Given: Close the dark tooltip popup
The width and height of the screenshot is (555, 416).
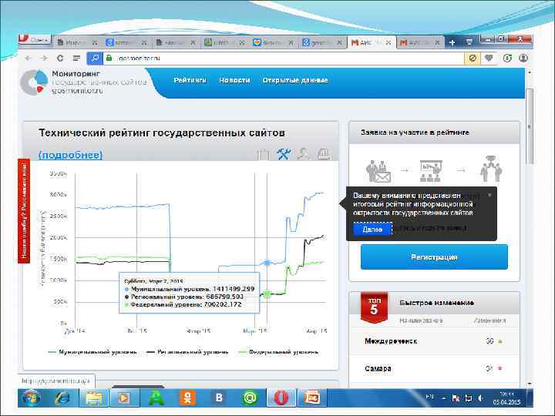Looking at the screenshot, I should (490, 195).
